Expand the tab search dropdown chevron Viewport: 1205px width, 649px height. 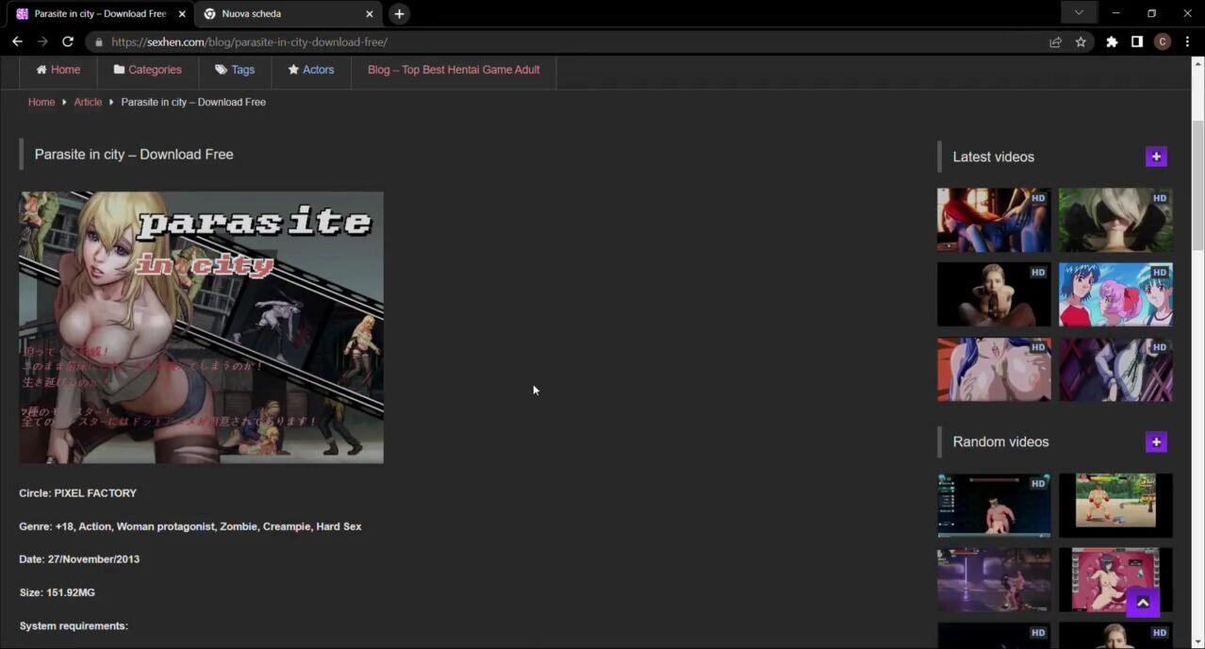(1079, 13)
